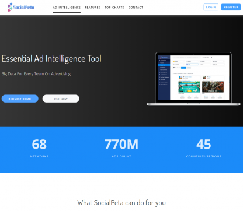This screenshot has height=211, width=243.
Task: Click the Request Demo button
Action: (20, 99)
